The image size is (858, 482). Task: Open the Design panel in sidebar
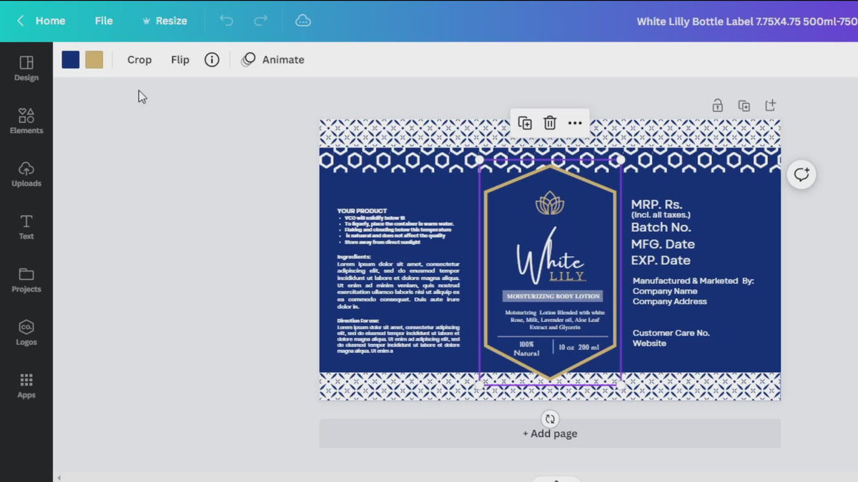tap(26, 68)
